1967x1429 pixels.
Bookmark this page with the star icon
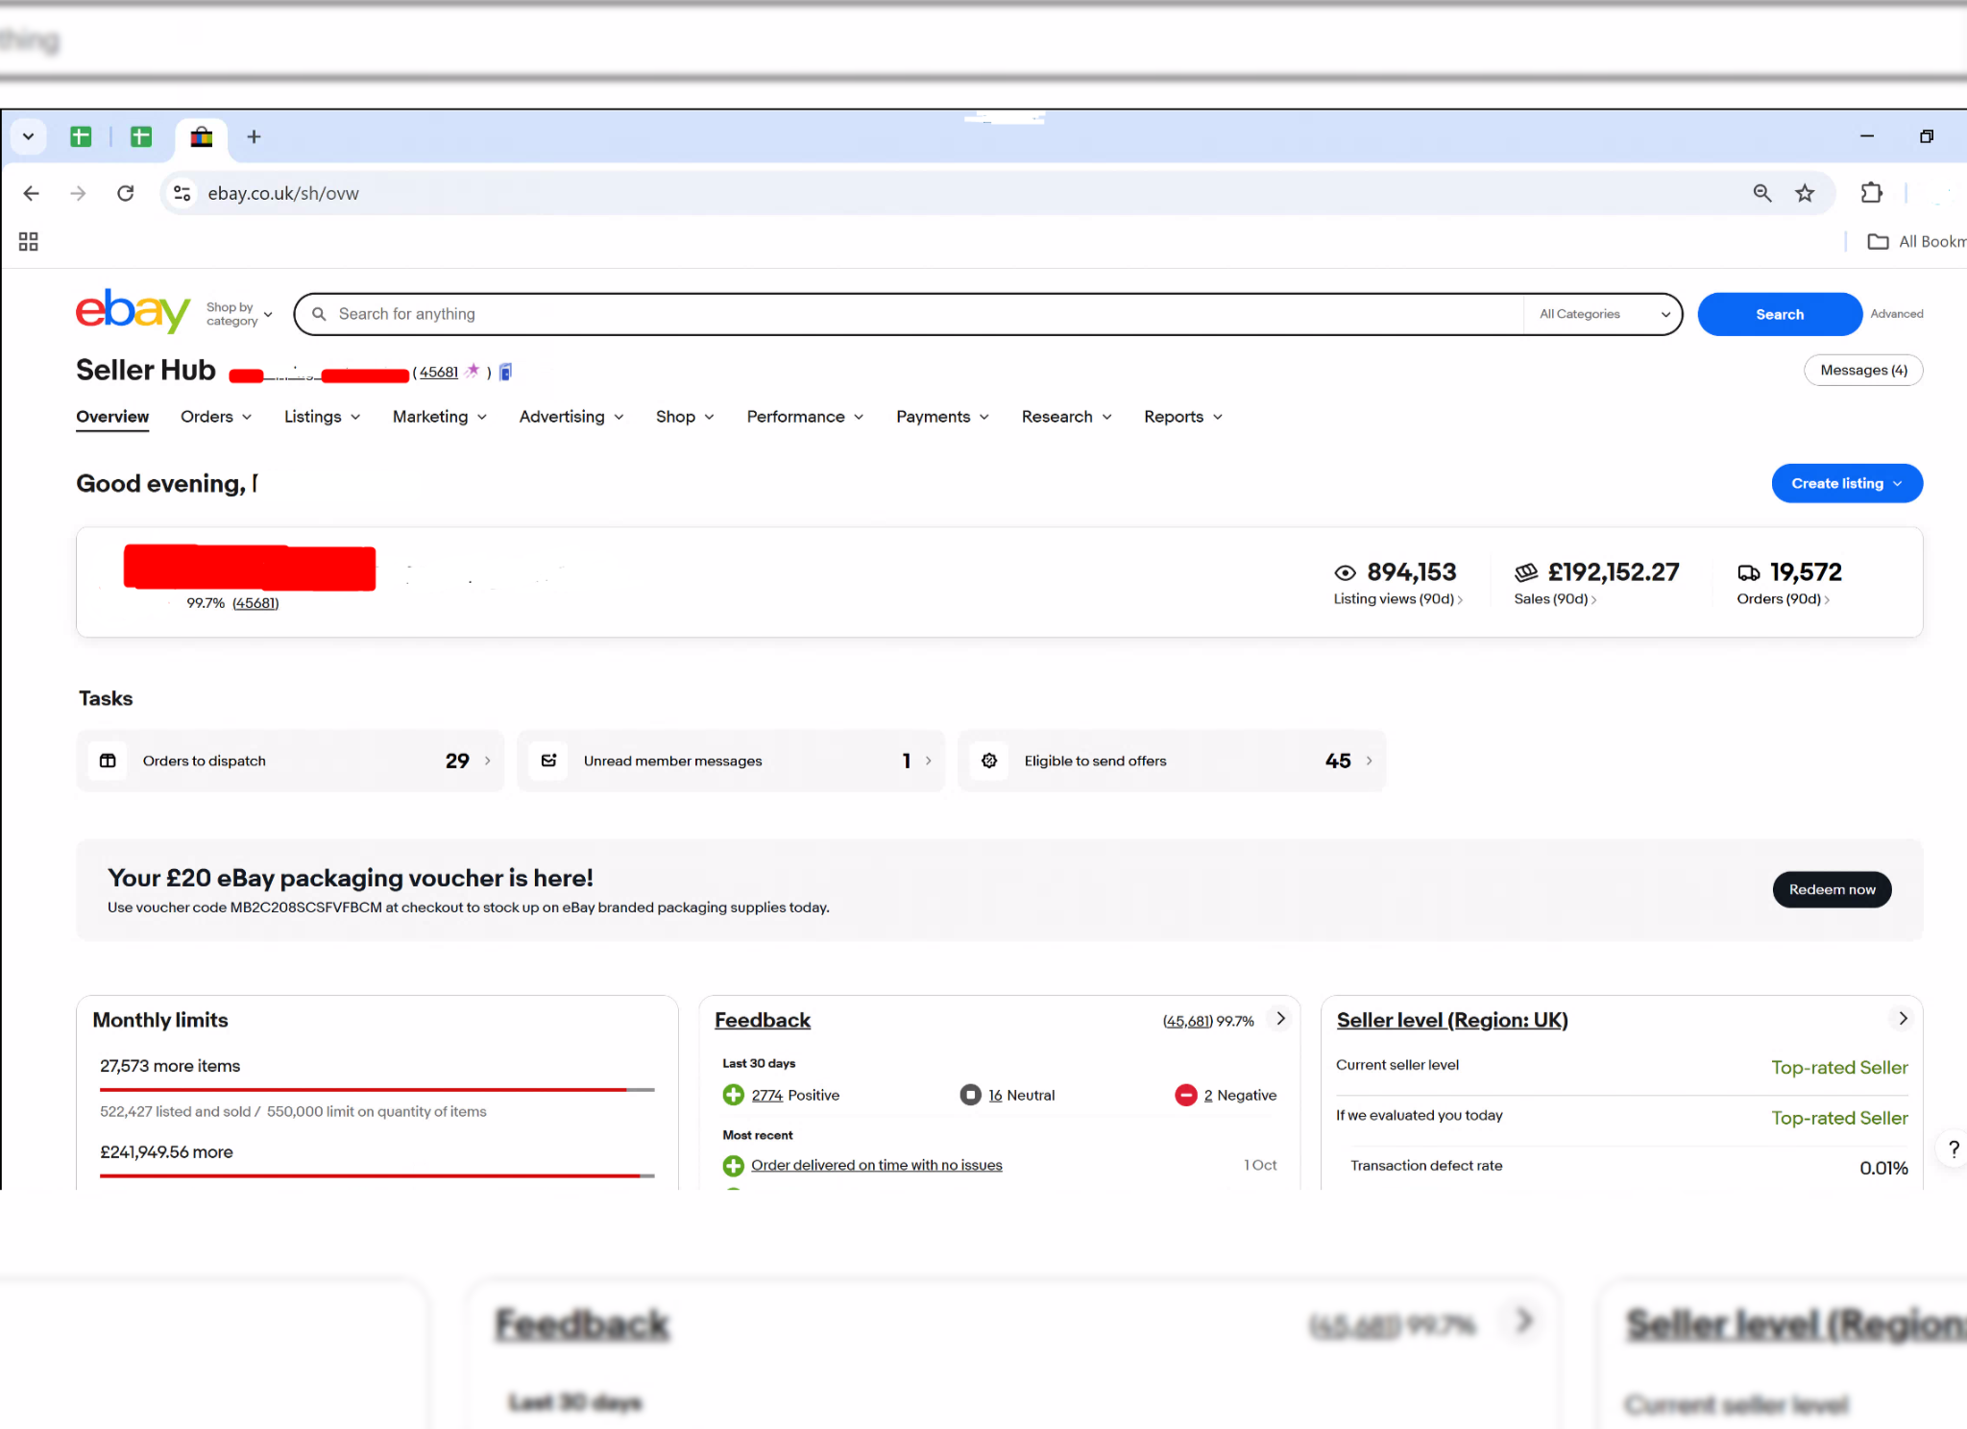[1805, 193]
